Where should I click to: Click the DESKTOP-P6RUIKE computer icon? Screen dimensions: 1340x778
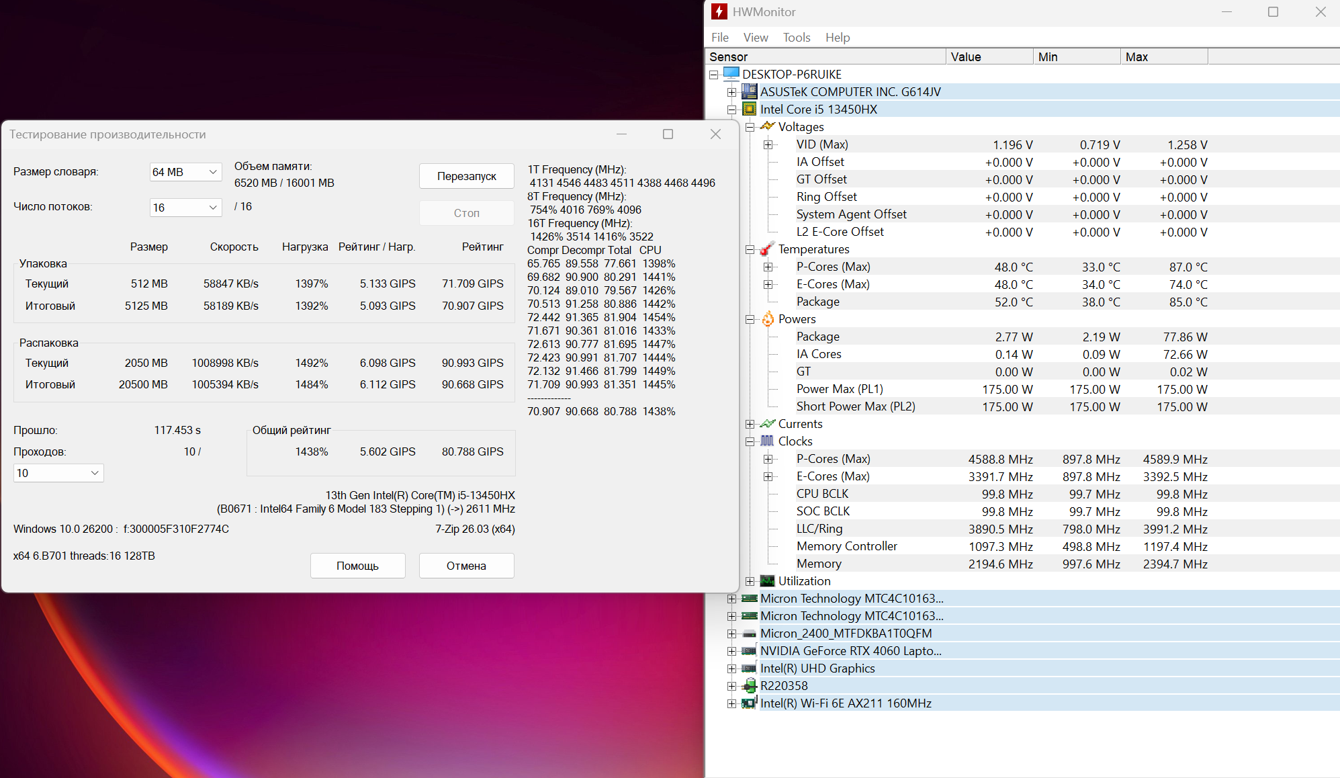click(731, 74)
